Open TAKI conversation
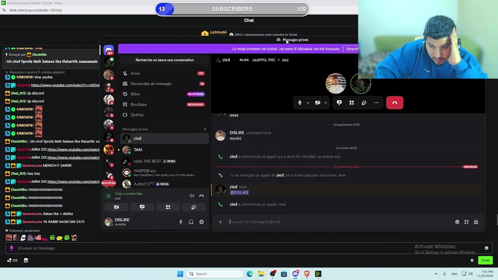Image resolution: width=498 pixels, height=280 pixels. tap(164, 150)
